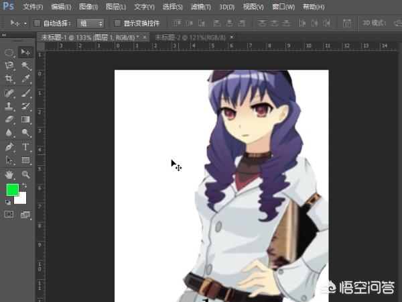Select the Brush tool
Image resolution: width=402 pixels, height=302 pixels.
coord(25,93)
